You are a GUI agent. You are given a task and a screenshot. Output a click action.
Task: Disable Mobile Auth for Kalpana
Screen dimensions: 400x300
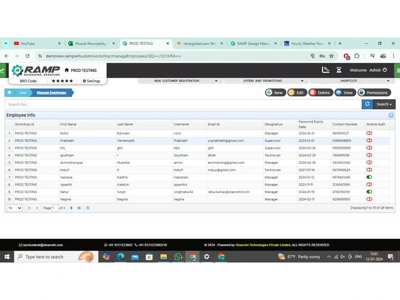[369, 177]
